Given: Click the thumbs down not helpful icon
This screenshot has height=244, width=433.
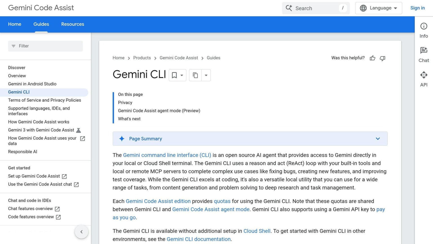Looking at the screenshot, I should (x=383, y=58).
